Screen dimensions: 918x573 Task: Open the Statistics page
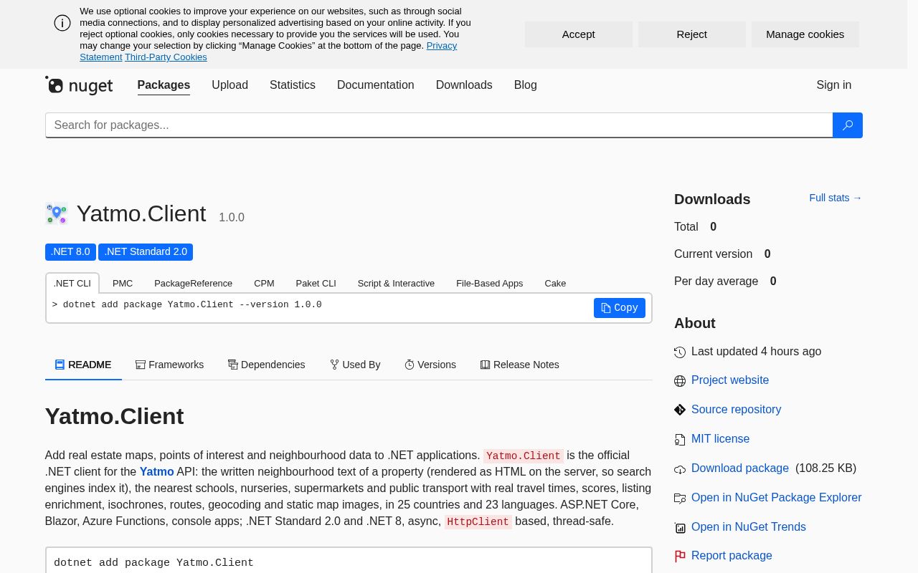click(293, 85)
